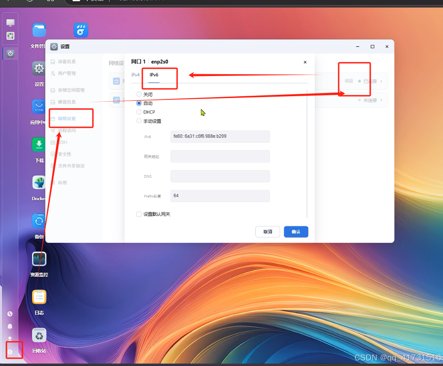Open the Settings desktop gear icon

(39, 68)
